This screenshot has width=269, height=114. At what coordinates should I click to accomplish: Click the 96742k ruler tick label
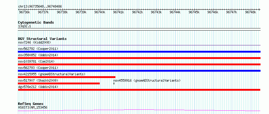coord(138,12)
